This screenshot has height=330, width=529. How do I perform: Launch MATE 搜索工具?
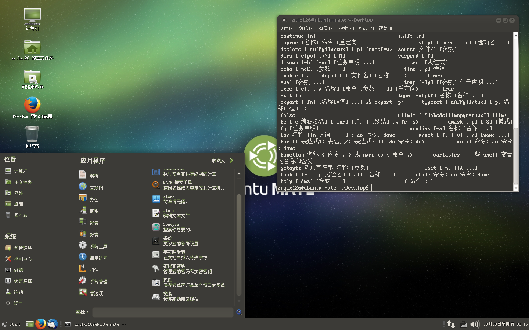[190, 185]
